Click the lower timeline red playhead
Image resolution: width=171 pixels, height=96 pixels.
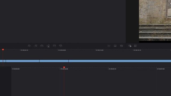tap(64, 67)
